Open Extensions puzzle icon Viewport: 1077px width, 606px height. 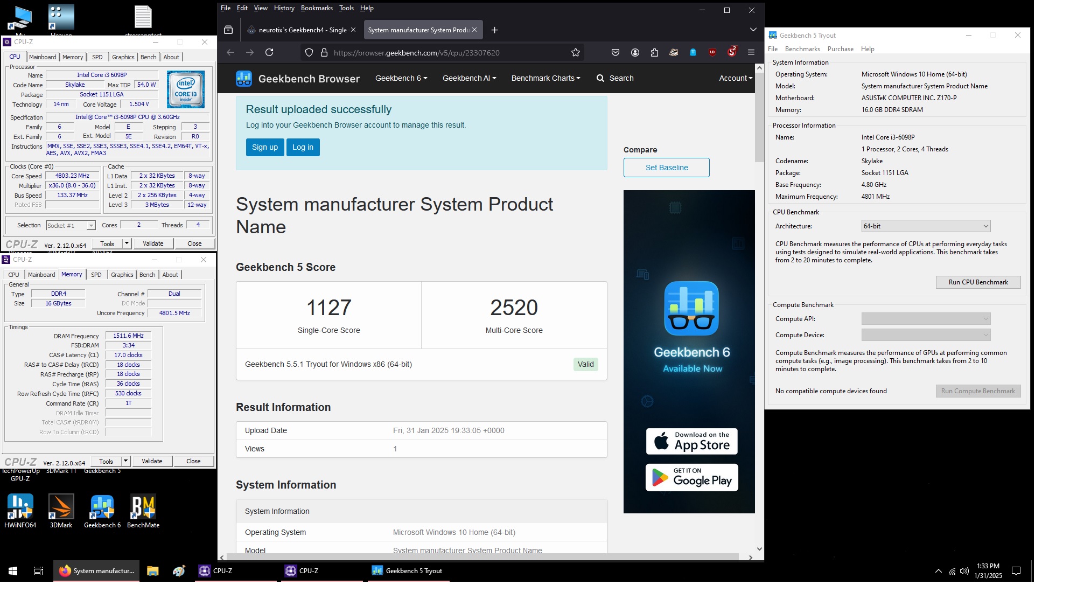tap(654, 52)
